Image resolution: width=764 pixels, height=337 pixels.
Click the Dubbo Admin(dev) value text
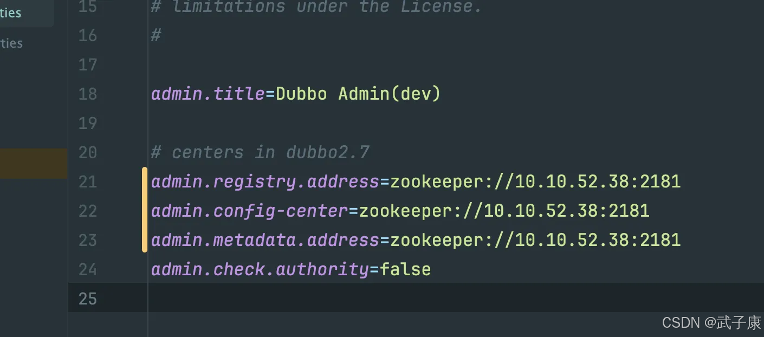[x=359, y=94]
